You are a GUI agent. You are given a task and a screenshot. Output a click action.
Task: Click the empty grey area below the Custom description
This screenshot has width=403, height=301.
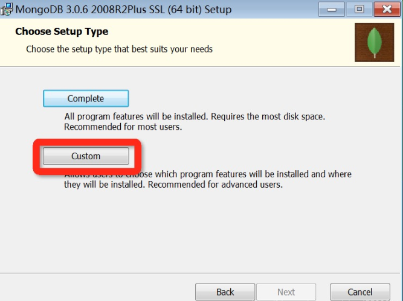(x=199, y=235)
